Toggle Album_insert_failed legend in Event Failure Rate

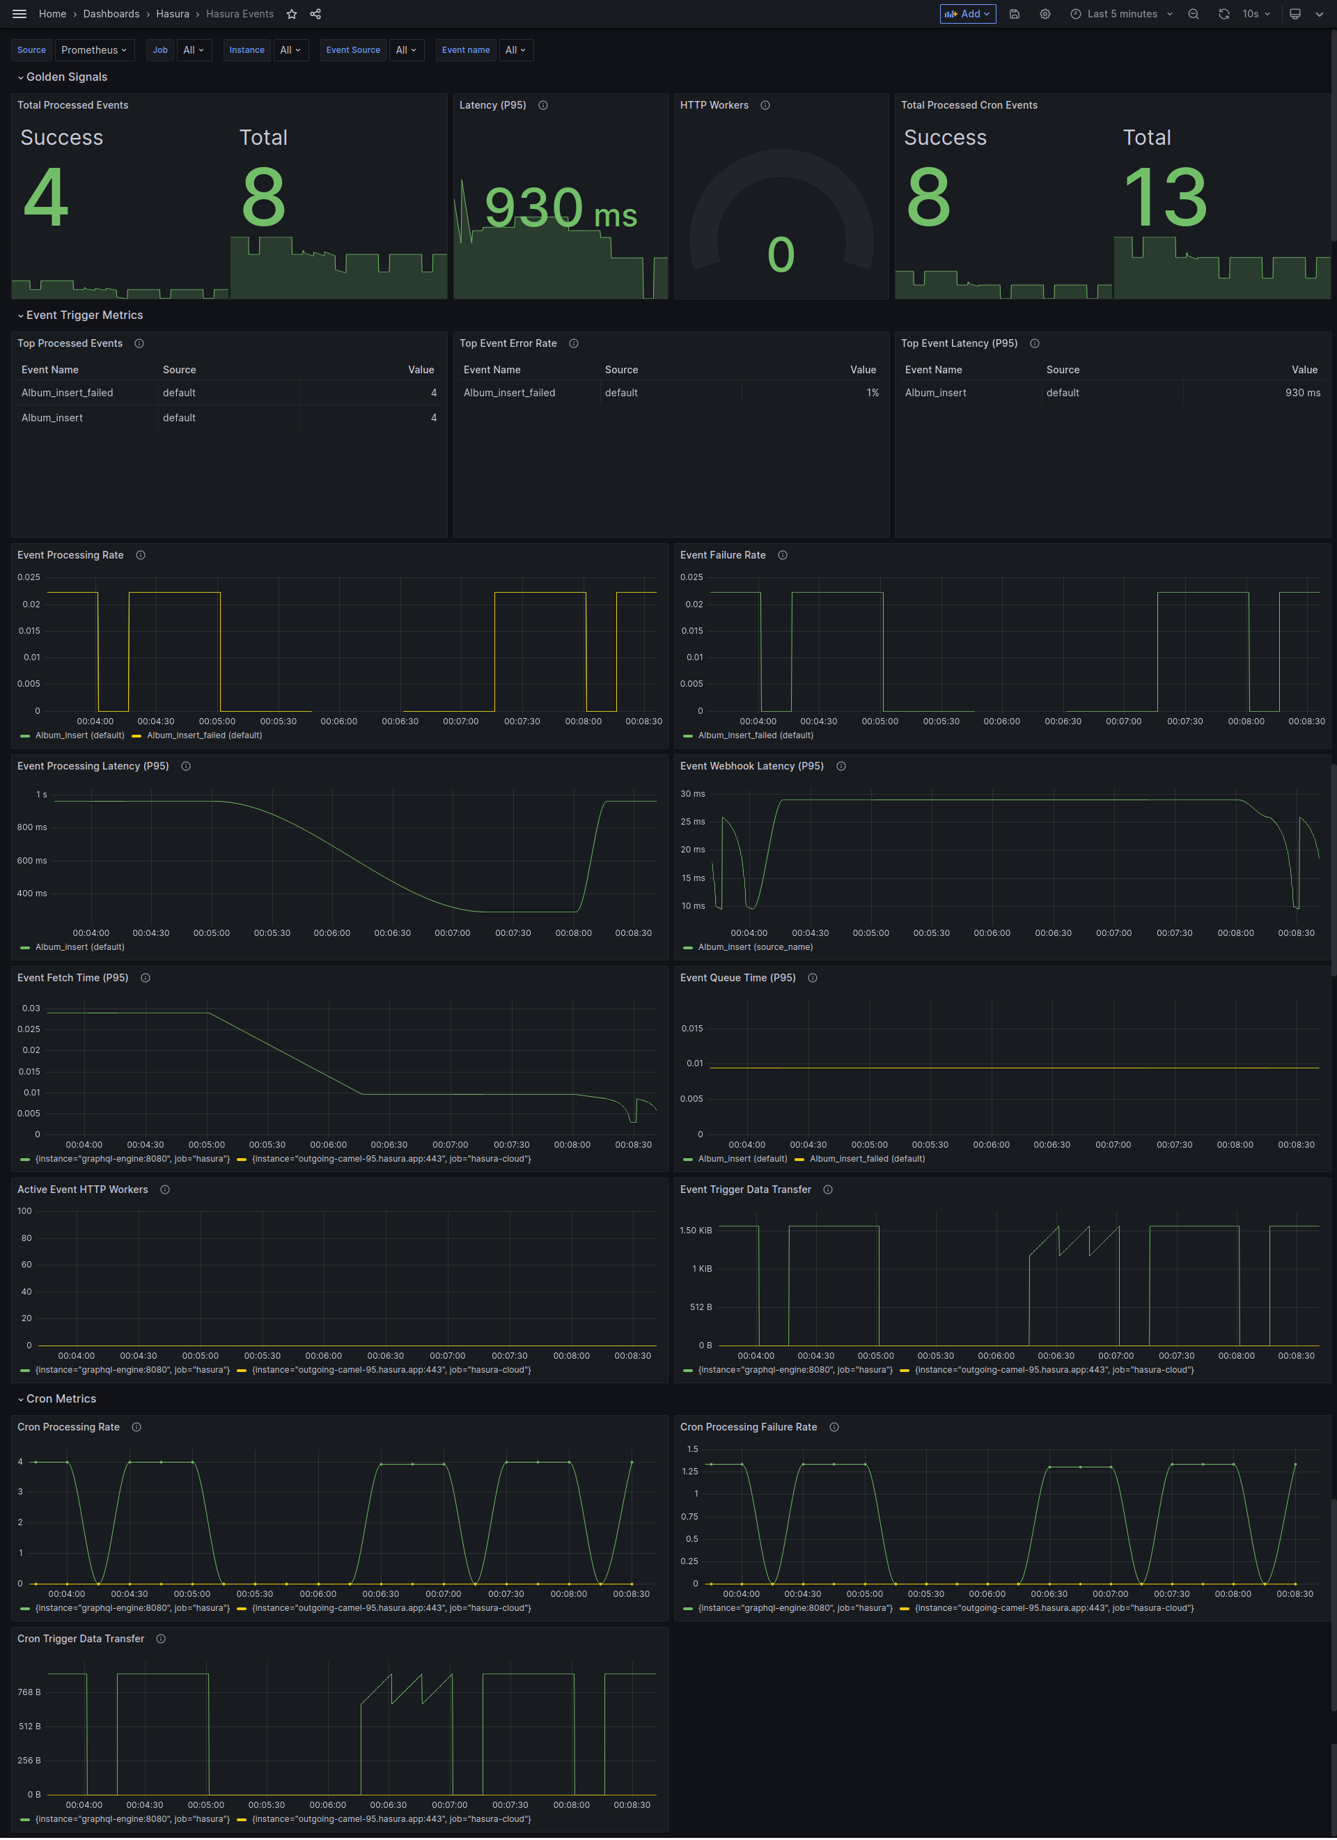point(756,736)
